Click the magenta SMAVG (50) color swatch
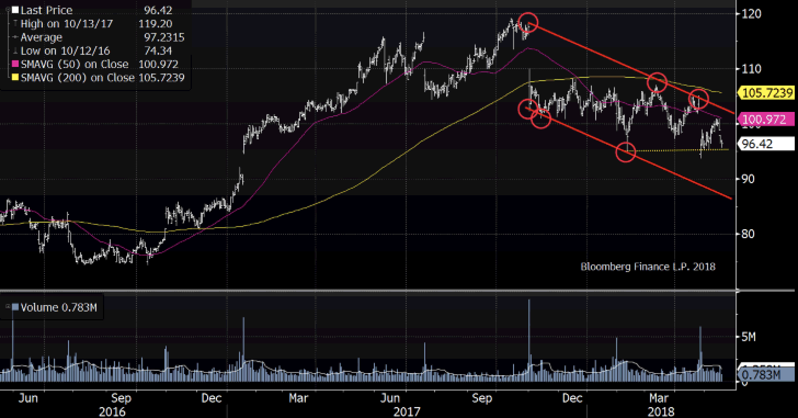 click(x=15, y=64)
